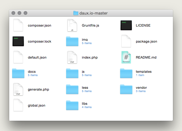Click the daux.io-master title bar folder icon
The image size is (182, 131).
coord(76,13)
